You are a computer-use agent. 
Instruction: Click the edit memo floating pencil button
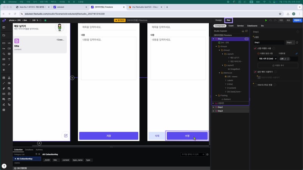coord(66,136)
